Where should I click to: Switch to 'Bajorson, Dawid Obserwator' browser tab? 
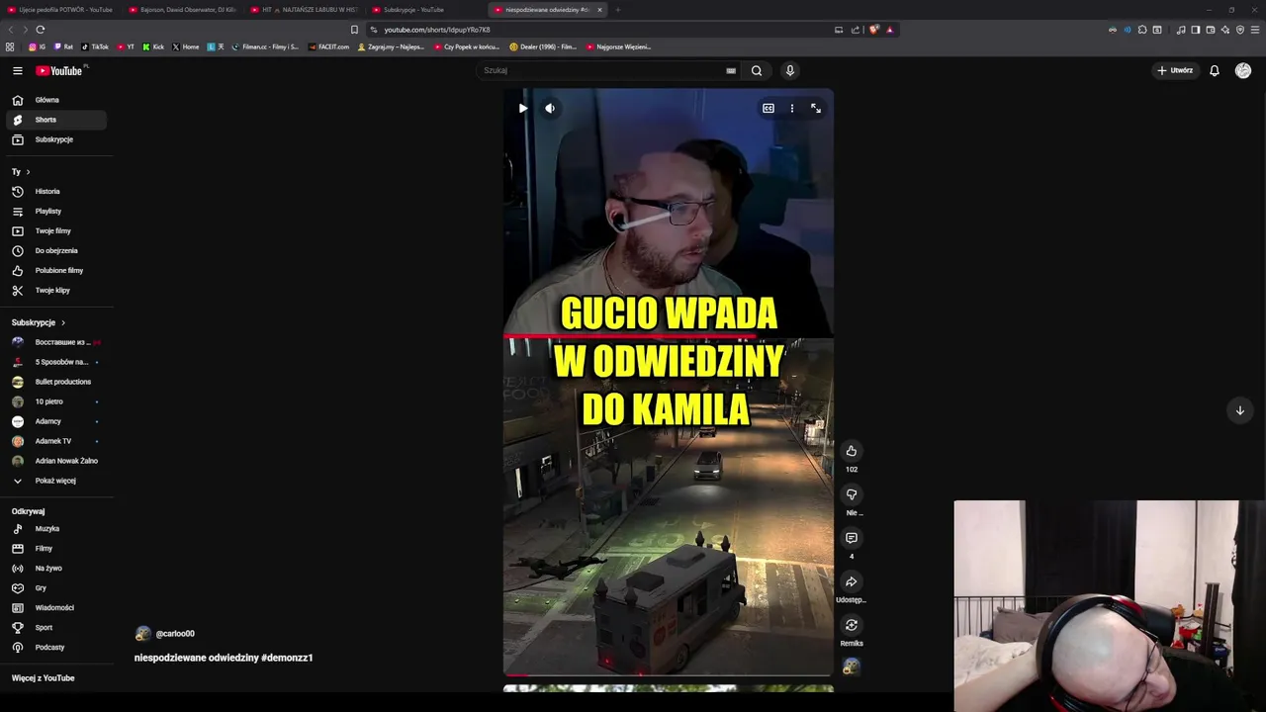183,10
